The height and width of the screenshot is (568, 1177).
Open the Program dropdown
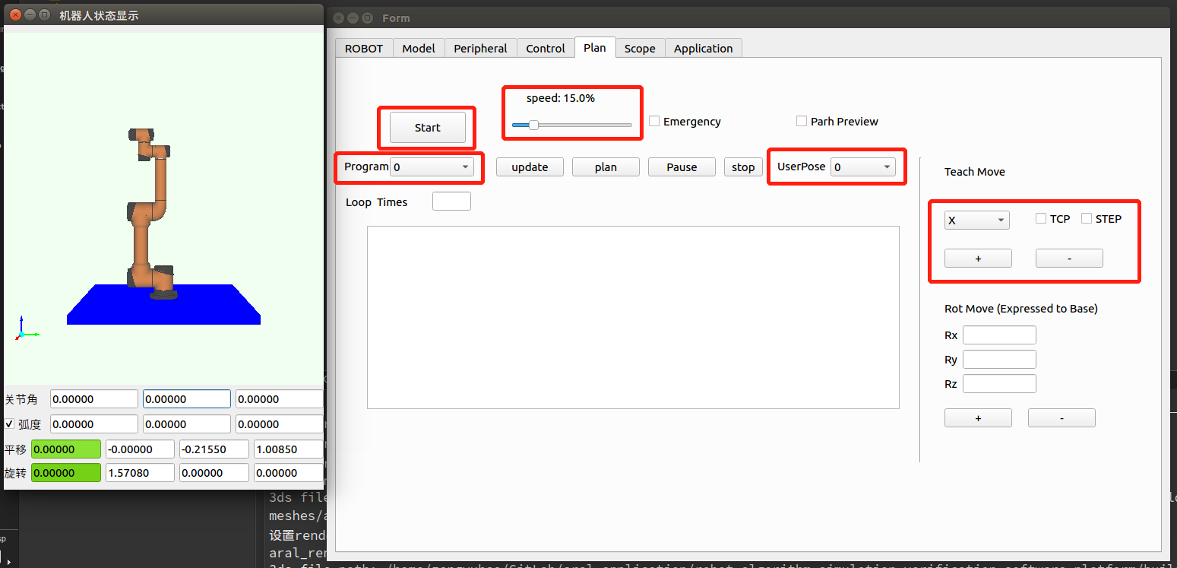(x=432, y=167)
